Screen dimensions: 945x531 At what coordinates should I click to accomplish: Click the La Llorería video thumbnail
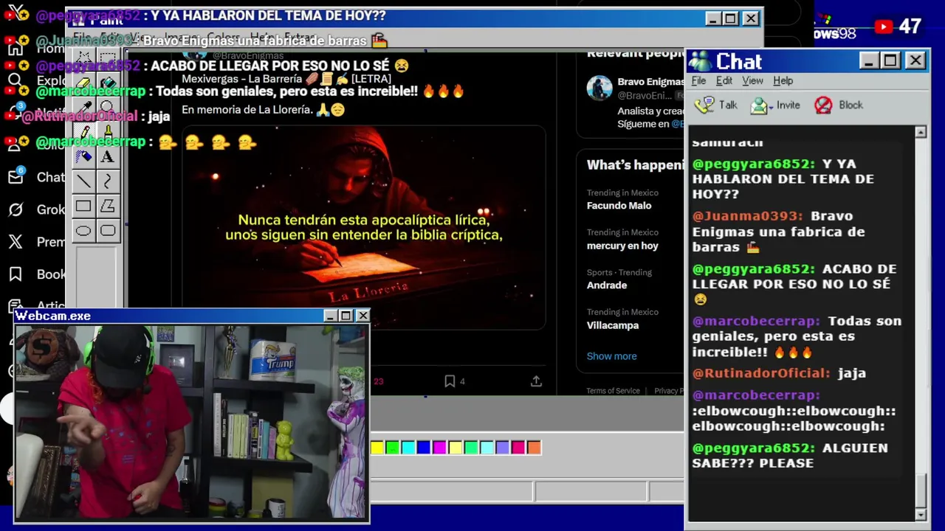(364, 227)
